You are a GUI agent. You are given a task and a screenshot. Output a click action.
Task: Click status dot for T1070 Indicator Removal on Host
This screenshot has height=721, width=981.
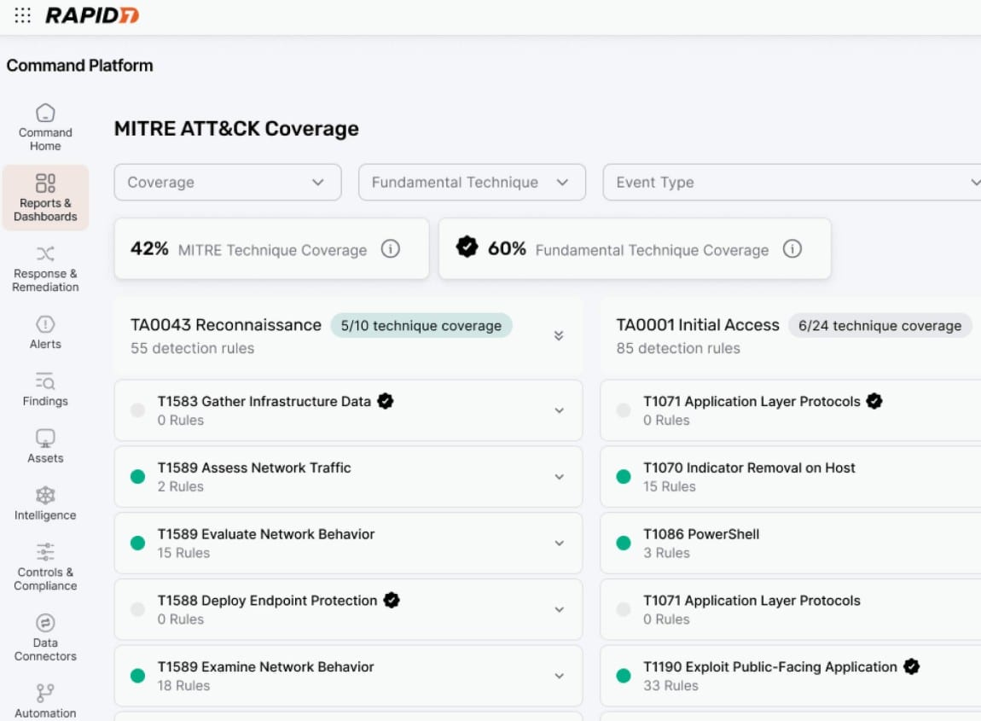[623, 477]
